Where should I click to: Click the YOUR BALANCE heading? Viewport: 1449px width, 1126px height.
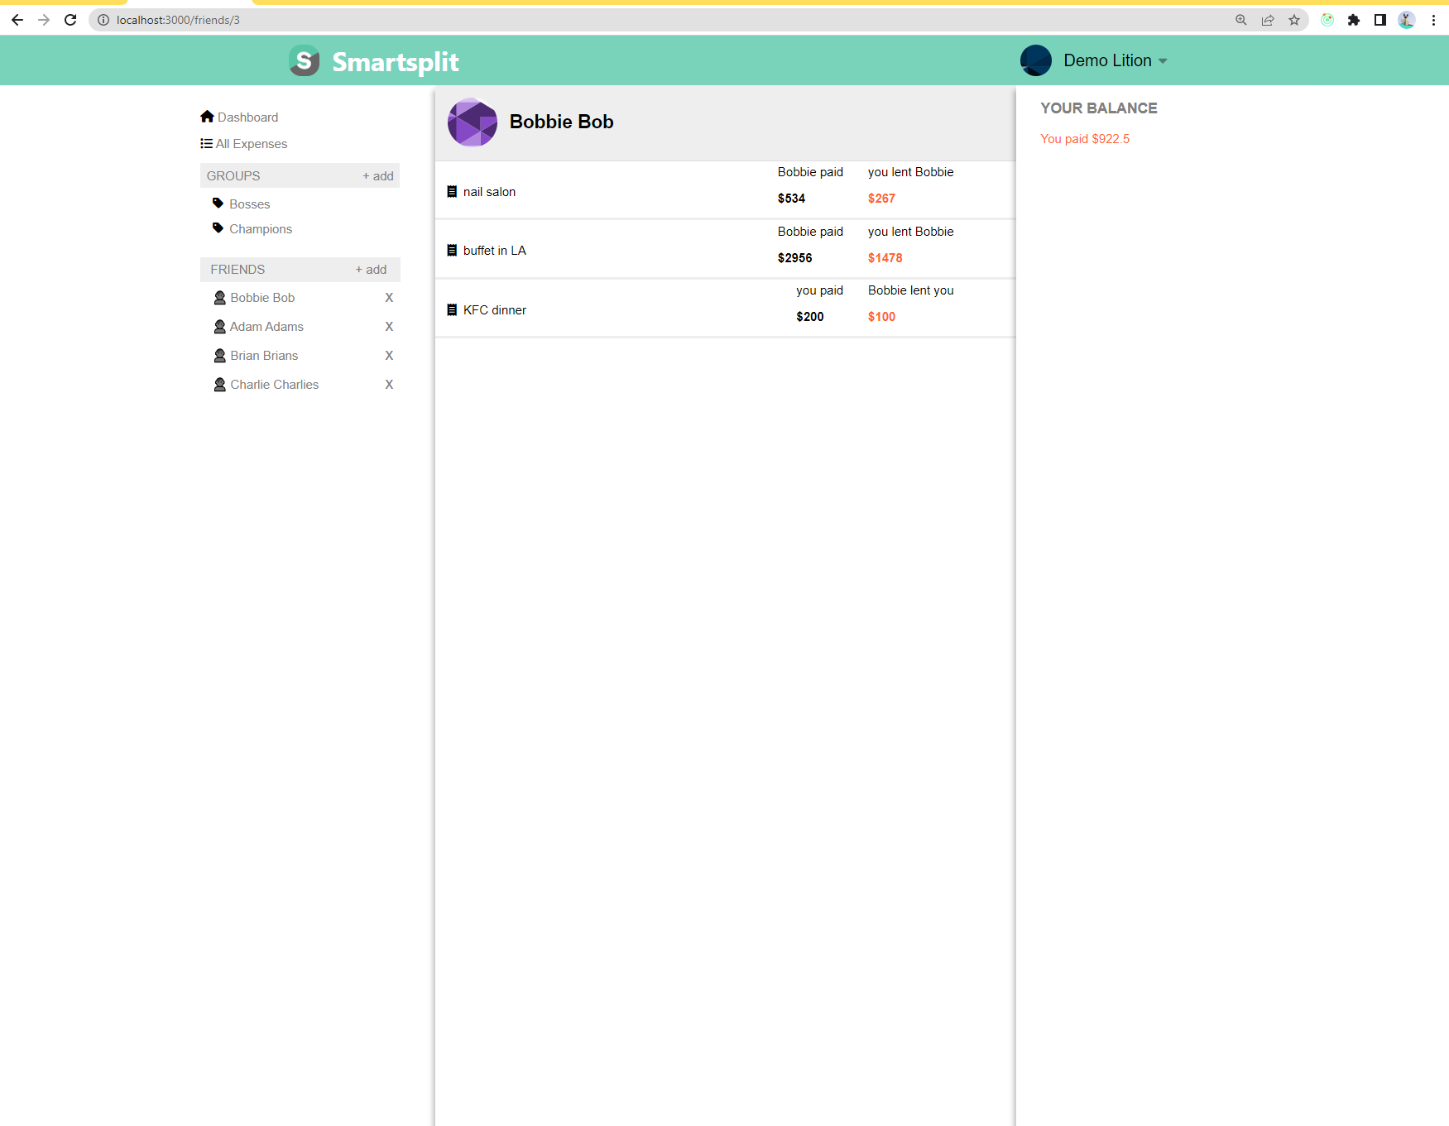point(1098,108)
